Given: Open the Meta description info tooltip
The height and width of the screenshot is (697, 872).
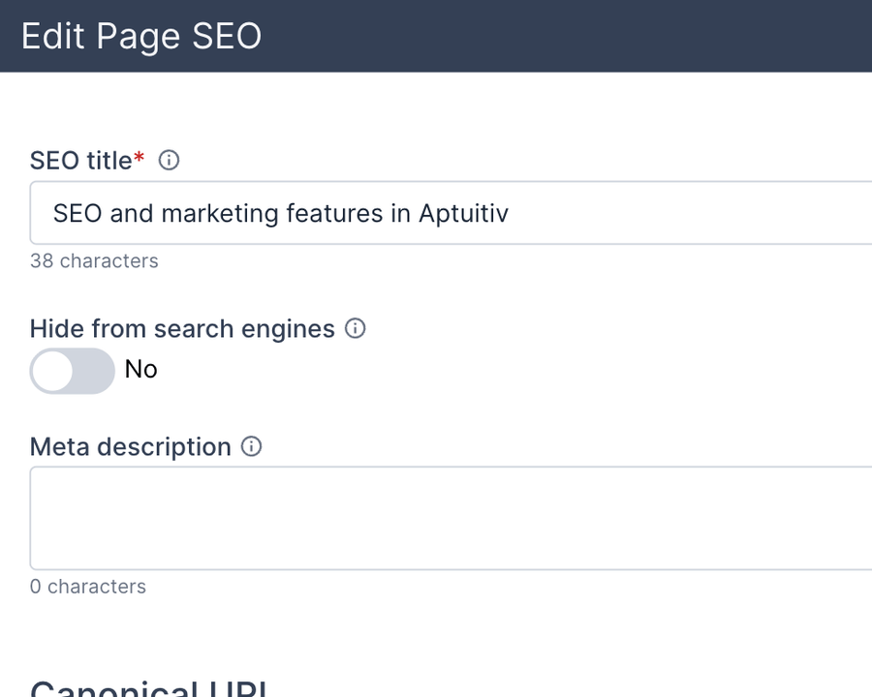Looking at the screenshot, I should coord(251,446).
